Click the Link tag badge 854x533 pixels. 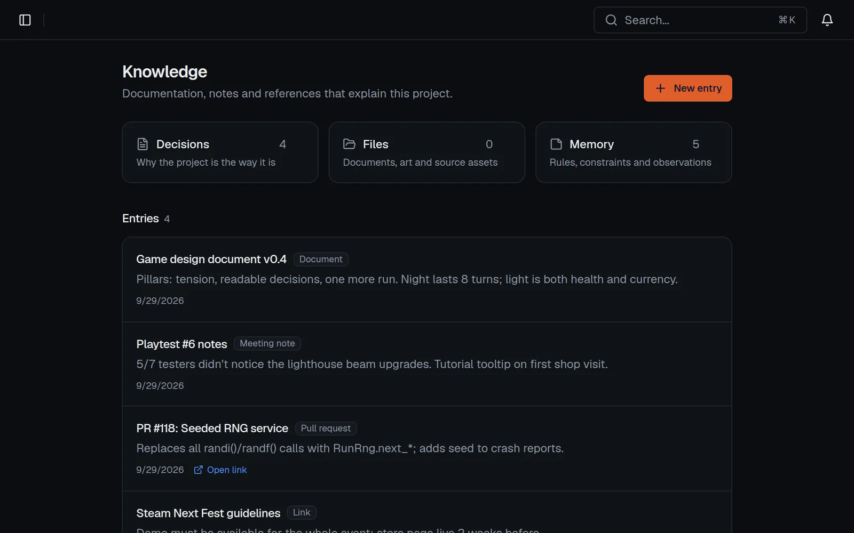pyautogui.click(x=302, y=513)
